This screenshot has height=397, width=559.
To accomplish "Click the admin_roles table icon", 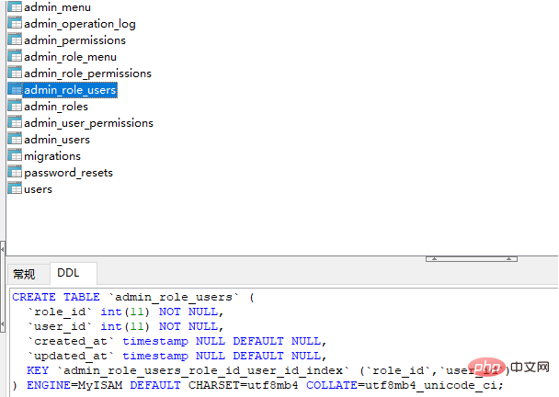I will coord(15,107).
